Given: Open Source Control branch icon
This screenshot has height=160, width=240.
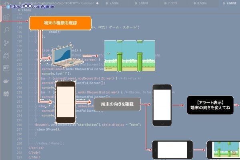Looking at the screenshot, I should click(6, 43).
